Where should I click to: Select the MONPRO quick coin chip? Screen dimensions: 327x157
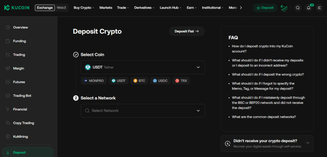click(x=94, y=81)
